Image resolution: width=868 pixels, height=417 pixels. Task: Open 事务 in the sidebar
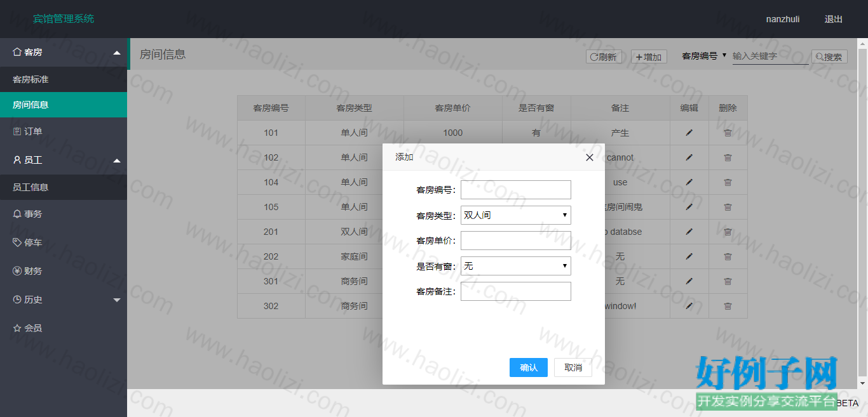(64, 214)
